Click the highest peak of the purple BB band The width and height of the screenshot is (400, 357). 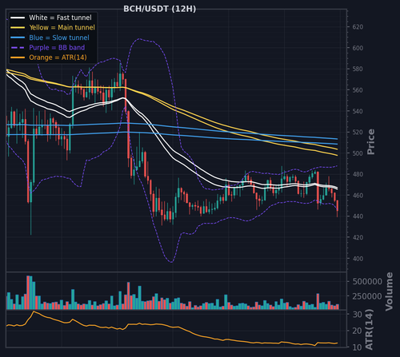[x=139, y=39]
